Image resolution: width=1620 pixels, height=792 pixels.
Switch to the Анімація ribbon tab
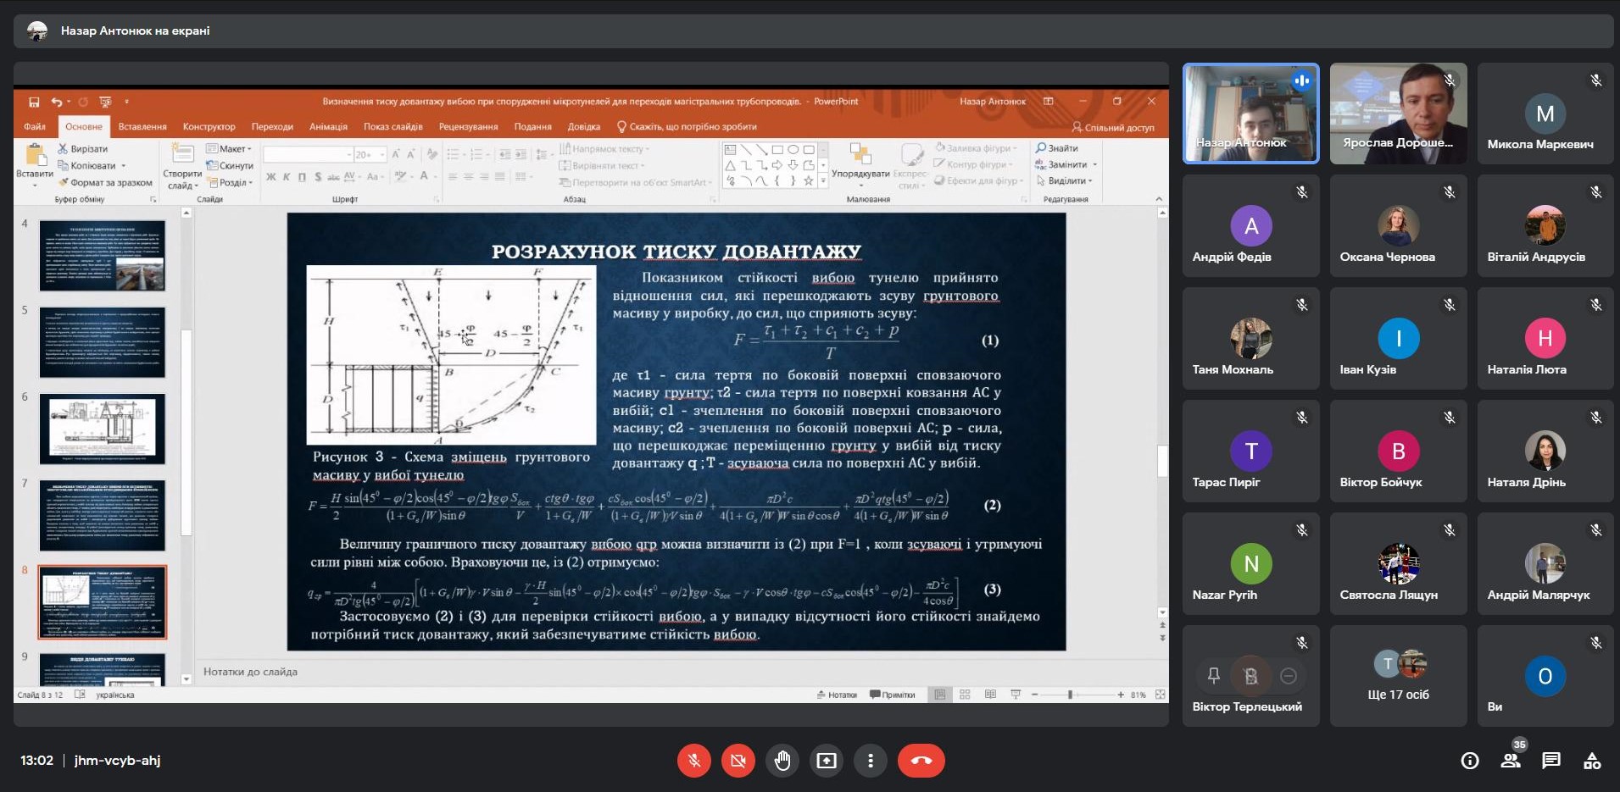(328, 127)
